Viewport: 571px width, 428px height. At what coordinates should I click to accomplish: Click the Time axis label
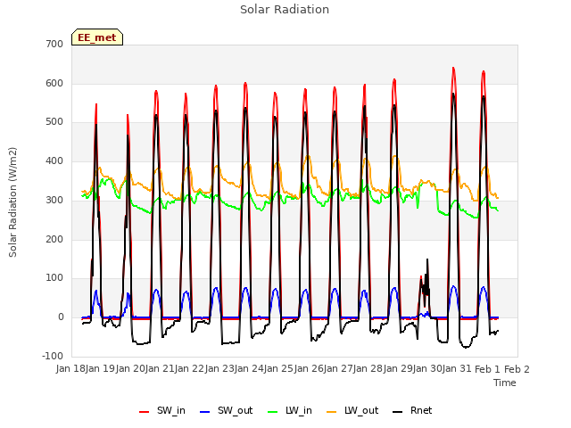point(505,383)
